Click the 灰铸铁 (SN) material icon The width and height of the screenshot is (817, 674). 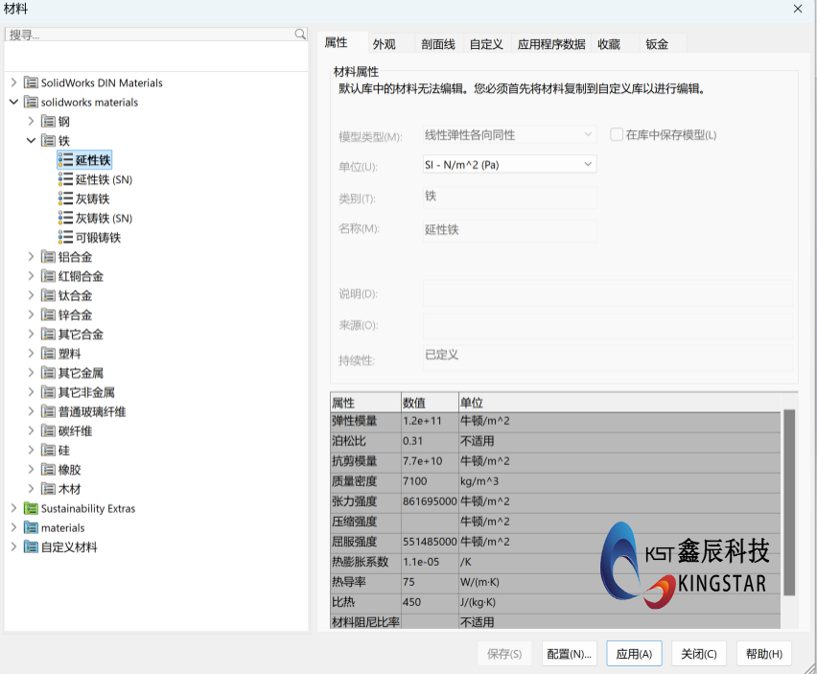pyautogui.click(x=65, y=218)
